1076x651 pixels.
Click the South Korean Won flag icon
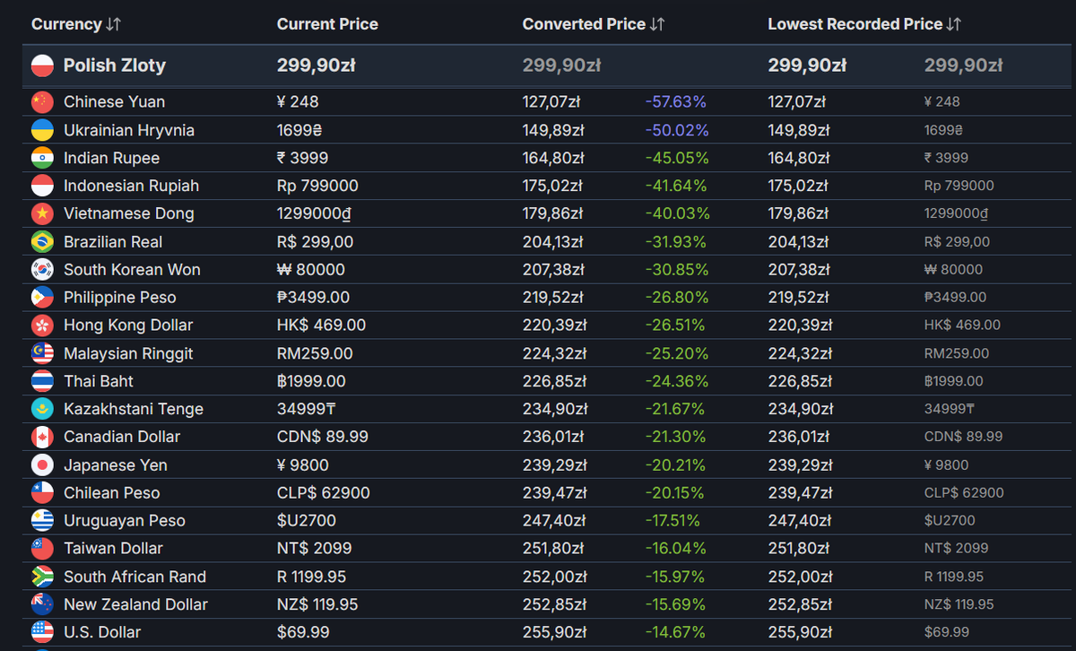point(42,270)
